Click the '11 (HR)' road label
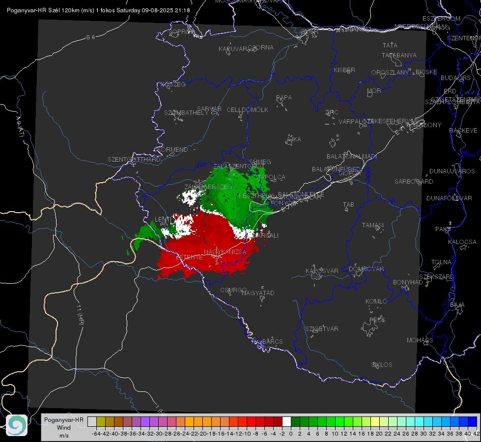The image size is (481, 442). pos(80,314)
